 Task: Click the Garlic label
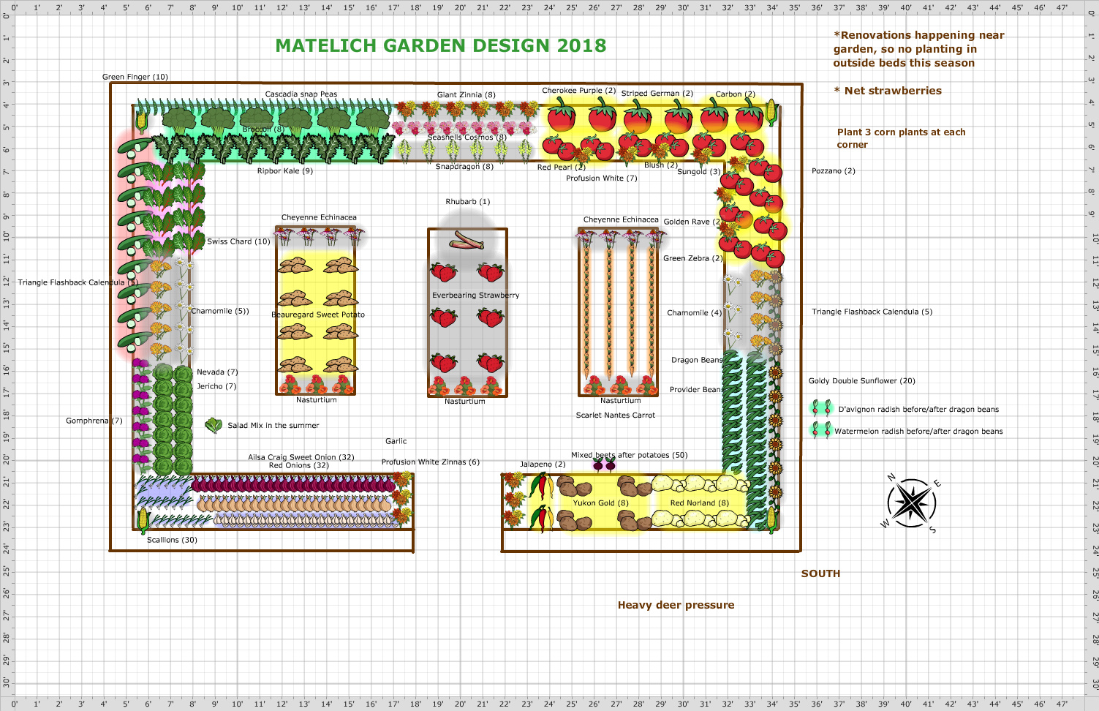[396, 441]
